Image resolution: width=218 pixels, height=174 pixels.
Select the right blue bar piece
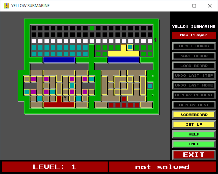point(124,60)
